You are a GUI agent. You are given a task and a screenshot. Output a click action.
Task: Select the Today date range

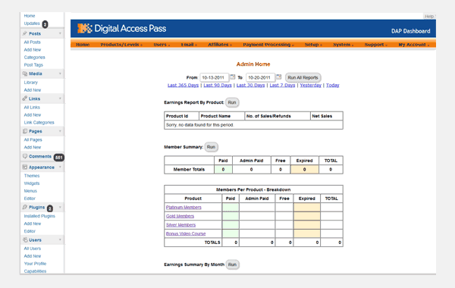(333, 85)
